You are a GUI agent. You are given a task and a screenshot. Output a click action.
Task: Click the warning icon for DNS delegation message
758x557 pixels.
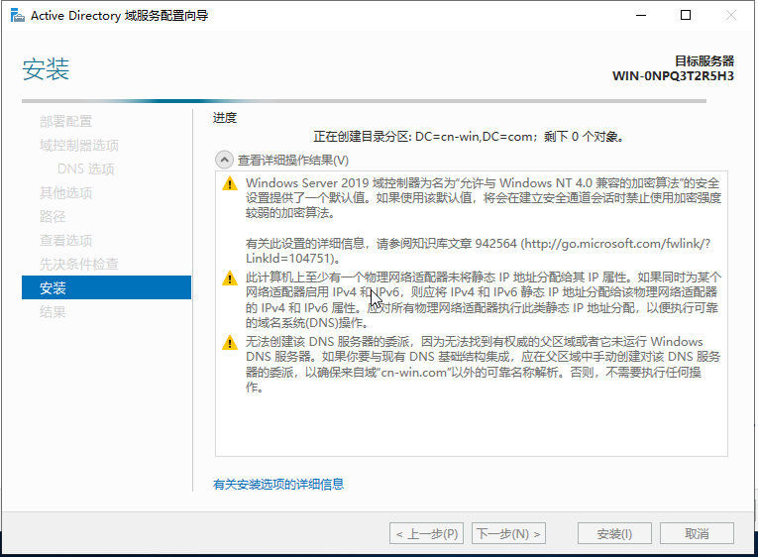pos(230,343)
